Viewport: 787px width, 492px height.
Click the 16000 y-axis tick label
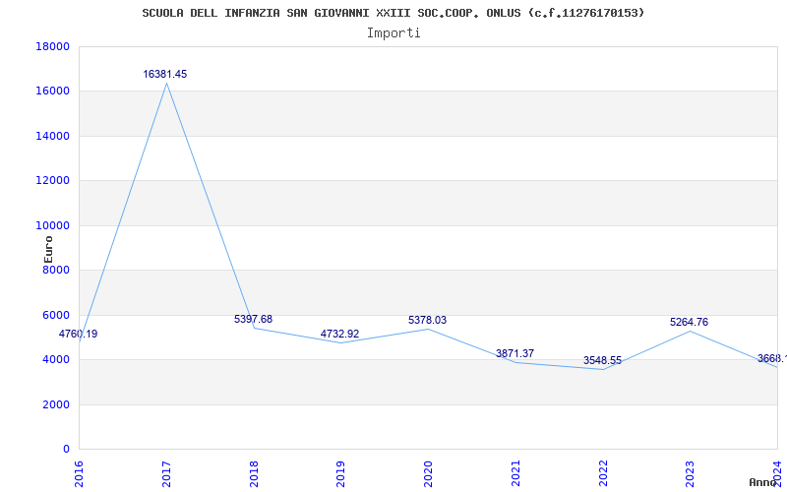[53, 92]
